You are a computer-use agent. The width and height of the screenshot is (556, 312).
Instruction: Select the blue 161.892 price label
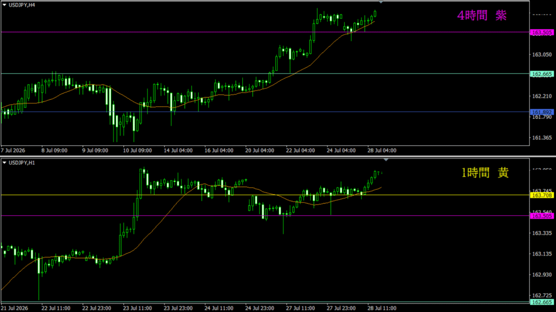(x=542, y=112)
